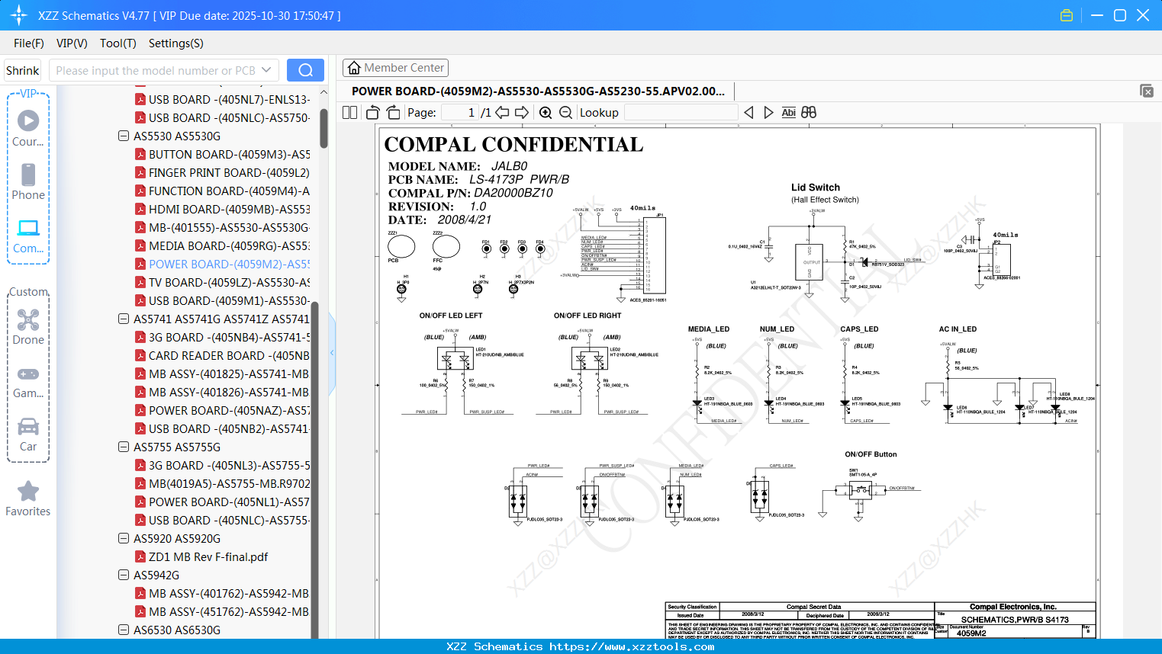This screenshot has width=1162, height=654.
Task: Click the gift box icon in title bar
Action: (1067, 15)
